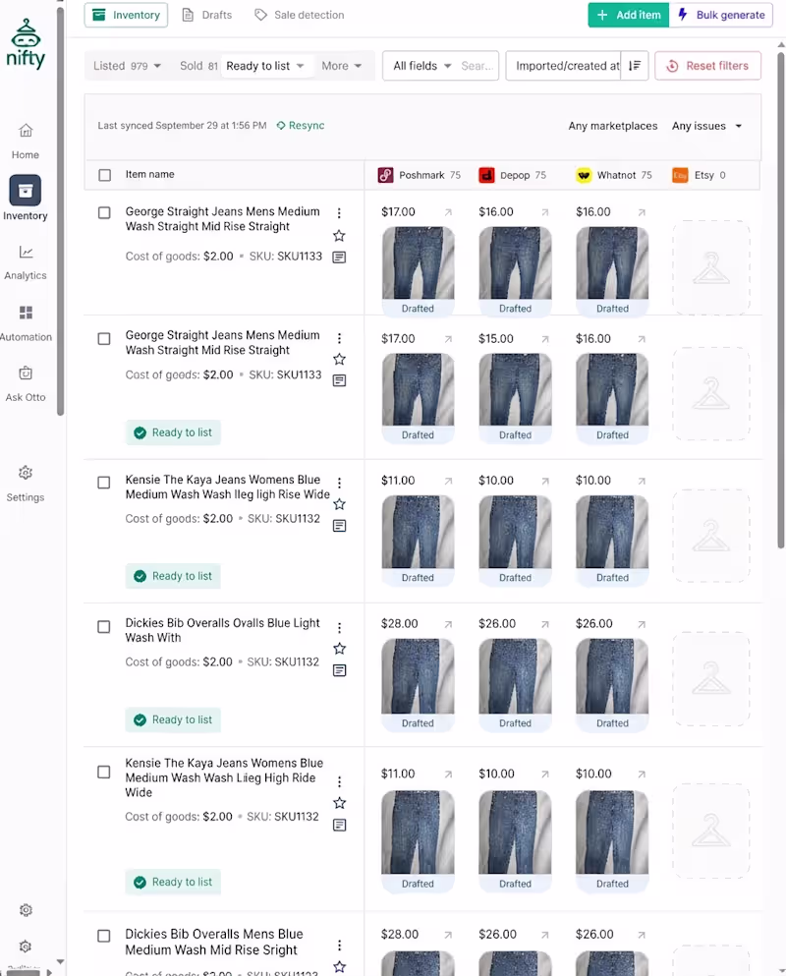The height and width of the screenshot is (976, 786).
Task: Check the Kensie Liieg High Ride Wide row
Action: point(104,772)
